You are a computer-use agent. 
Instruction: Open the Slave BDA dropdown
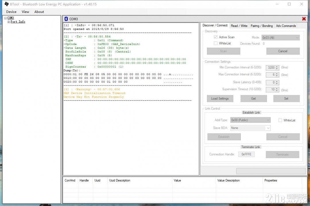tap(250, 128)
